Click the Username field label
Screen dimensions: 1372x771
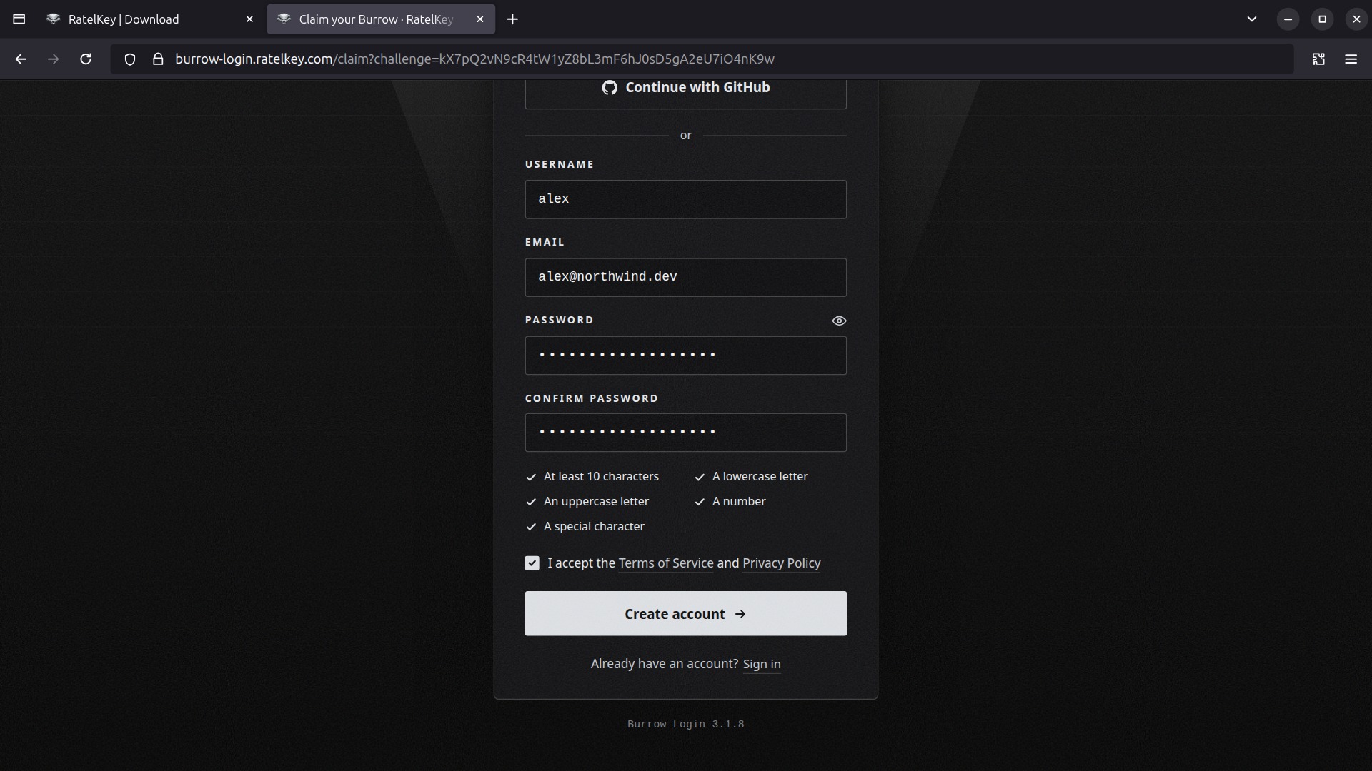click(x=560, y=164)
